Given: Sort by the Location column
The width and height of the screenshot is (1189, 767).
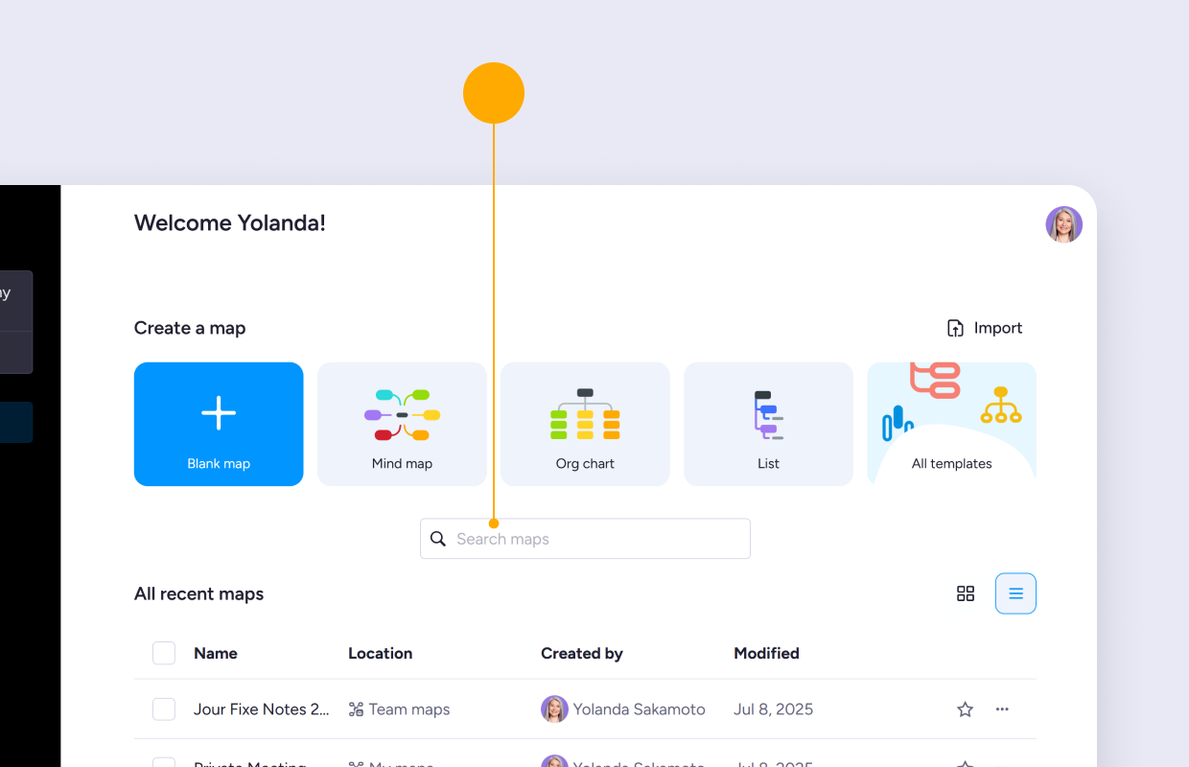Looking at the screenshot, I should 380,653.
